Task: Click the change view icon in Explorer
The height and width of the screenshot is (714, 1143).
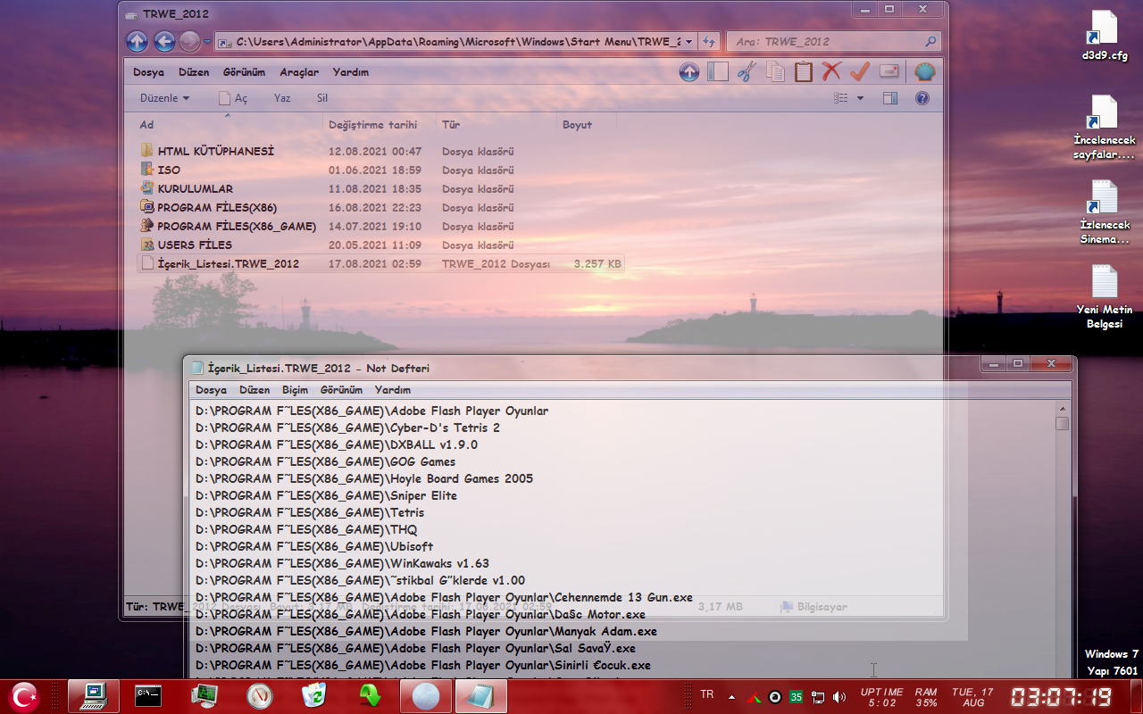Action: pos(840,98)
